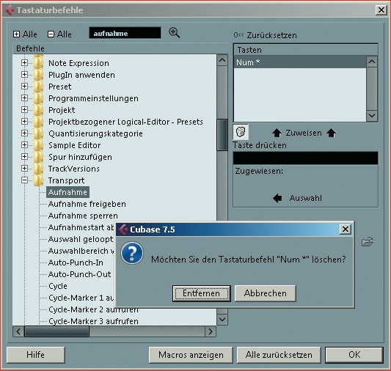391x371 pixels.
Task: Select the Auto-Punch-Out command
Action: pyautogui.click(x=80, y=274)
